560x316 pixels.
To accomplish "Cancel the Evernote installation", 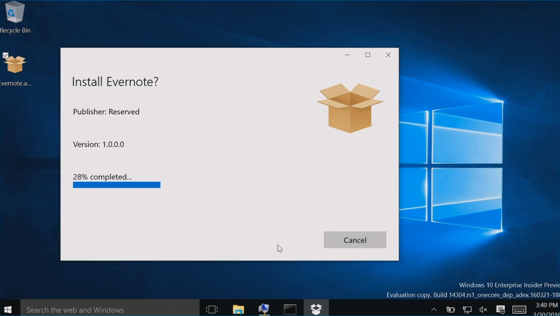I will (x=355, y=240).
